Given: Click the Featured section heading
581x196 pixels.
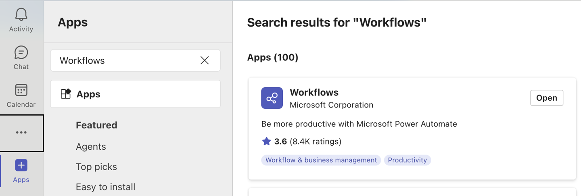Looking at the screenshot, I should pyautogui.click(x=96, y=125).
